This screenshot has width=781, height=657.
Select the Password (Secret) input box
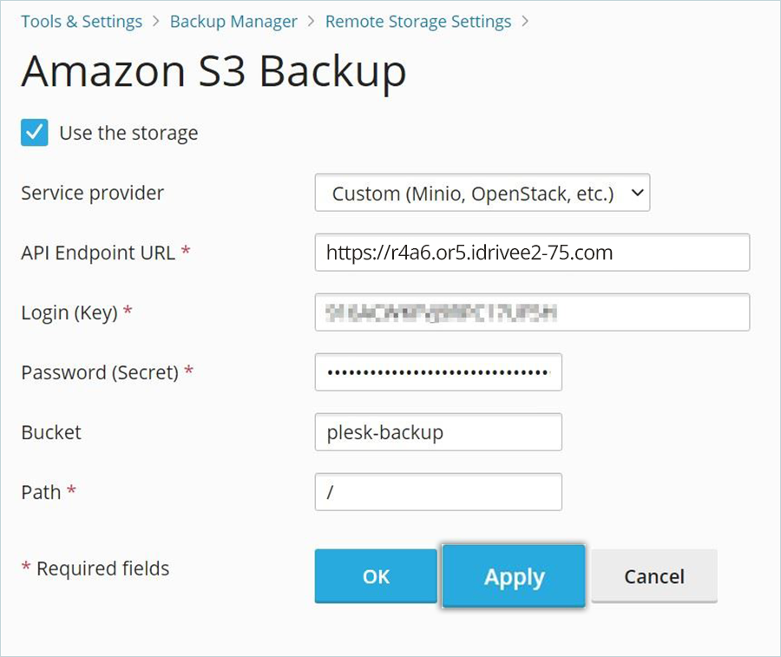(438, 372)
